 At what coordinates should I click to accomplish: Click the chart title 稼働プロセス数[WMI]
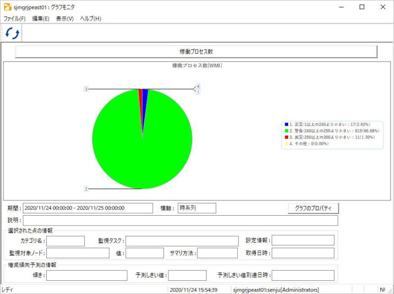197,65
